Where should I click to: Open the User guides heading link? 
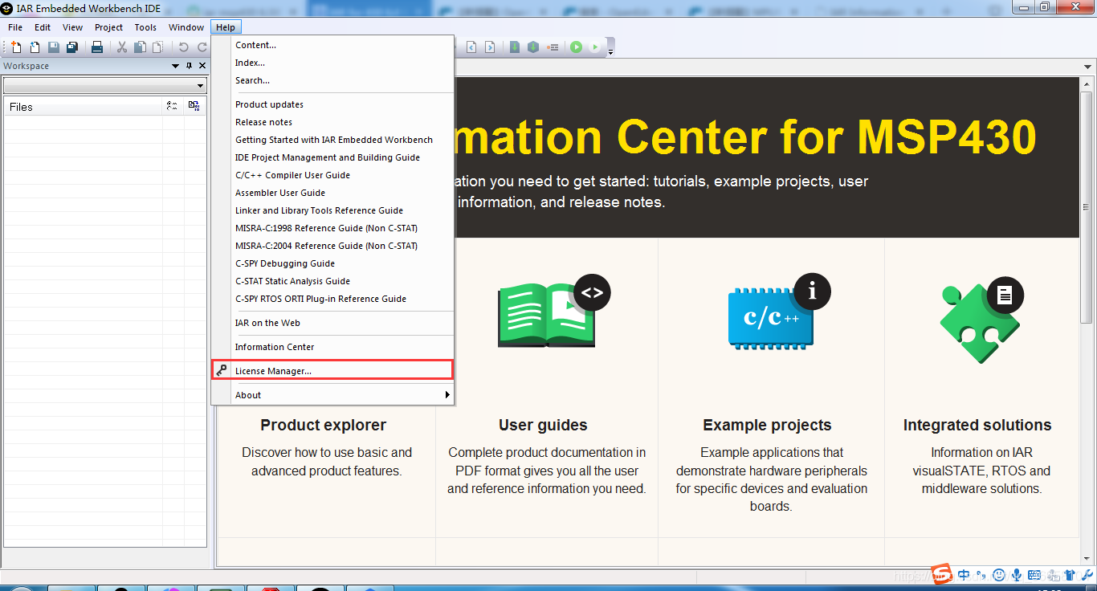[543, 426]
